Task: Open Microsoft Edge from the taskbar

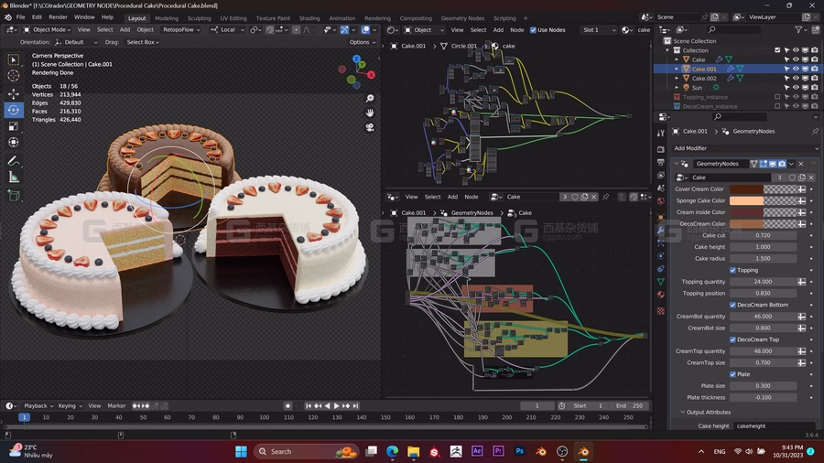Action: tap(392, 451)
